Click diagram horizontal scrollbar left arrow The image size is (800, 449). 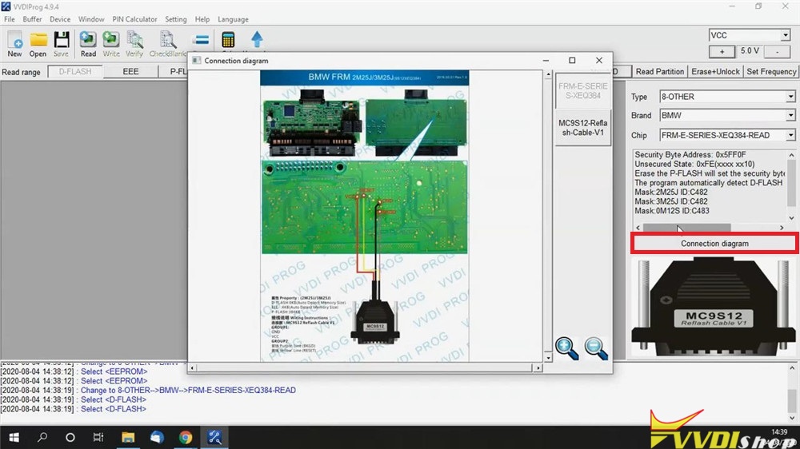pos(192,368)
